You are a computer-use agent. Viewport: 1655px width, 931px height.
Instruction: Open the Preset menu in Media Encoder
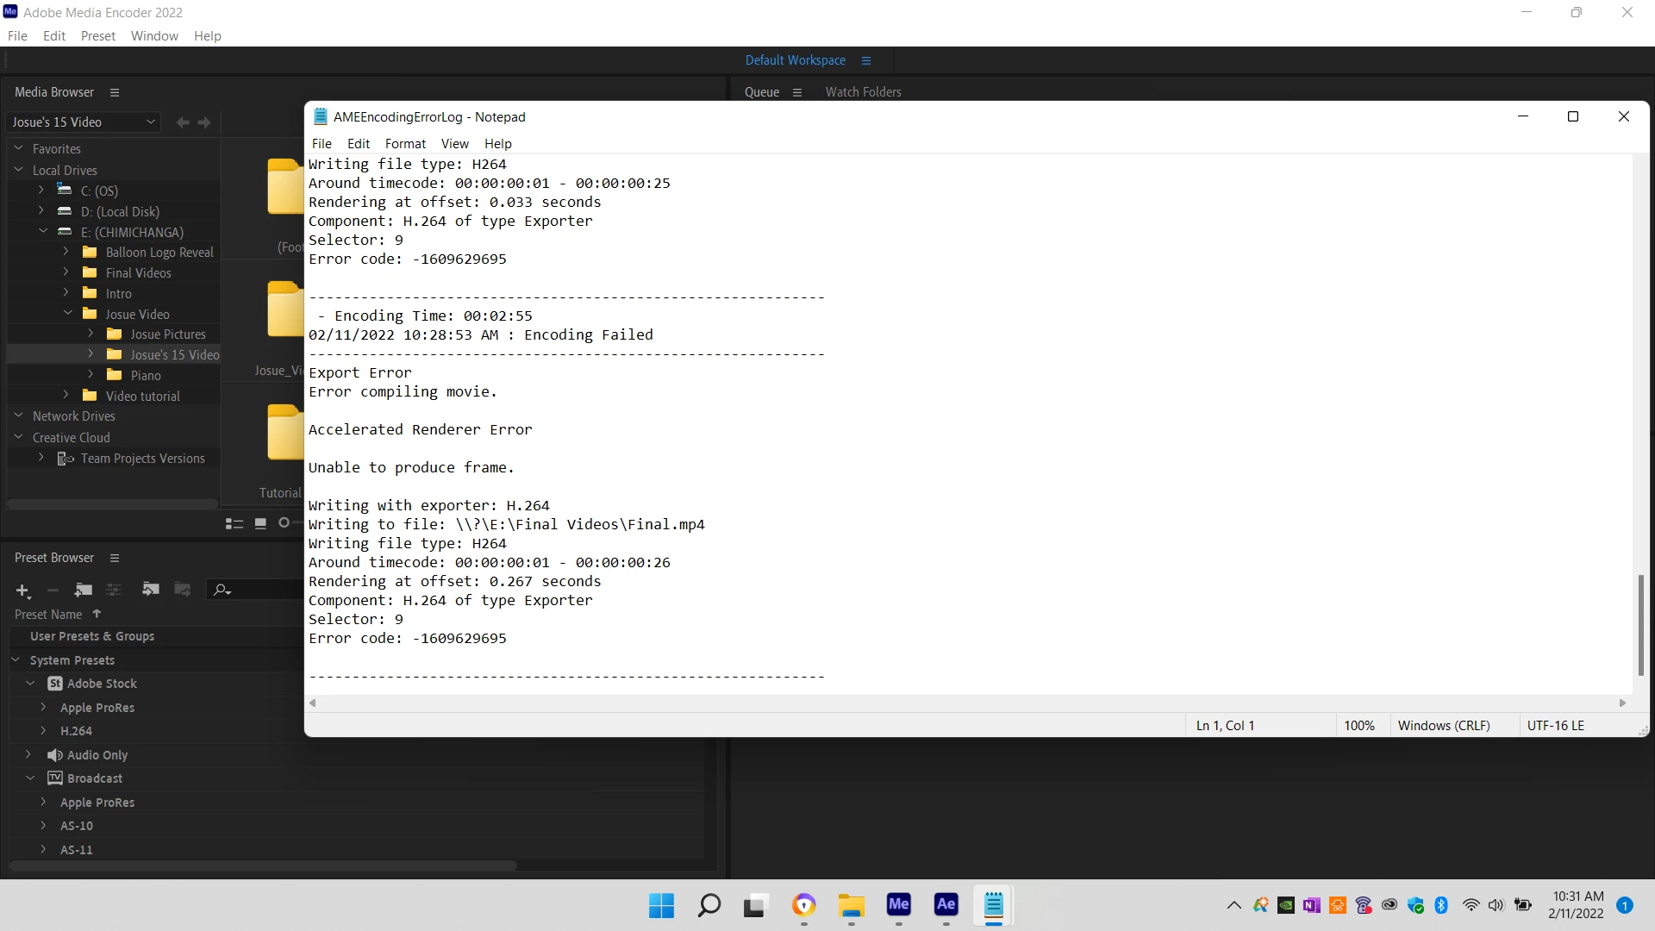[97, 36]
